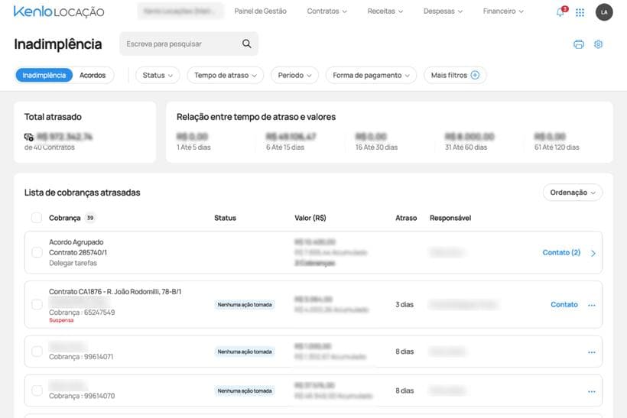Image resolution: width=627 pixels, height=418 pixels.
Task: Expand the Tempo de atraso filter
Action: click(x=225, y=75)
